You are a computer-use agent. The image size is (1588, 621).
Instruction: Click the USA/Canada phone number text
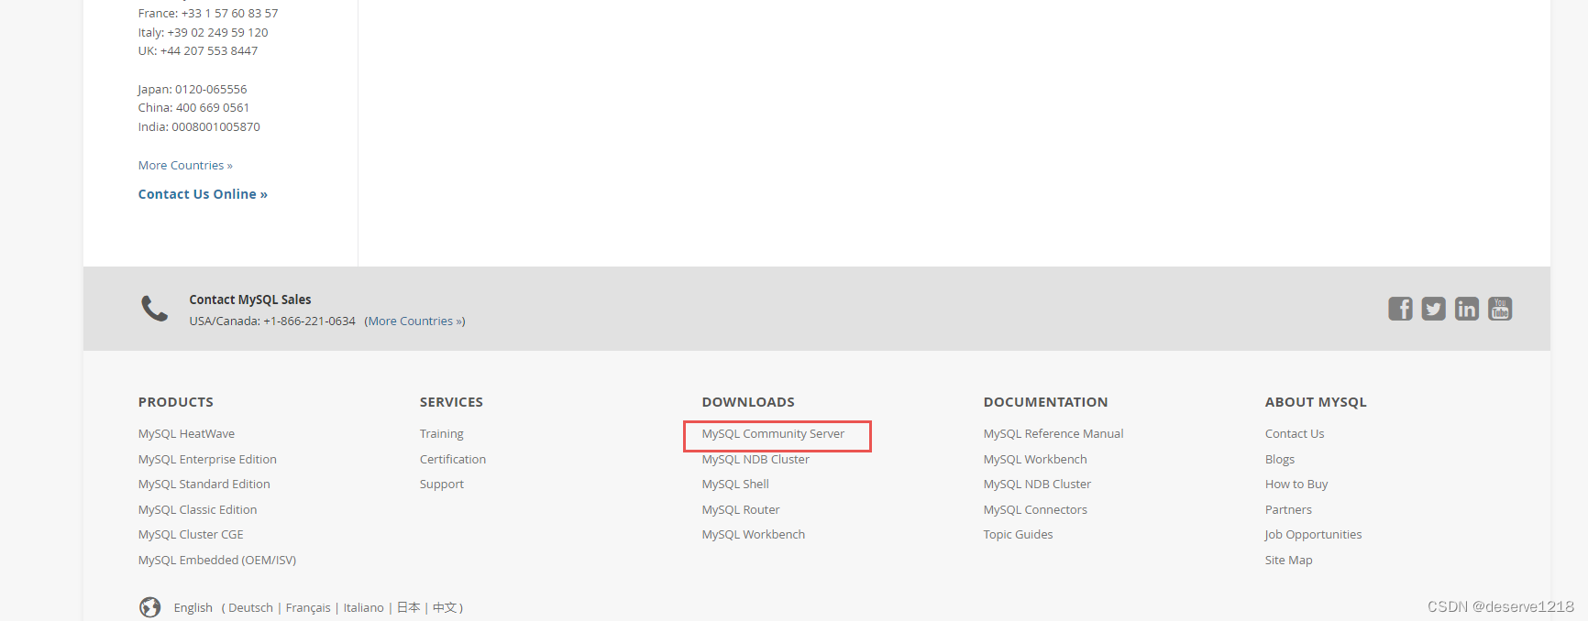pyautogui.click(x=272, y=321)
